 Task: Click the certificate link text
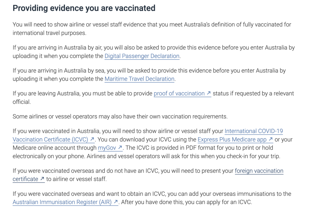coord(25,179)
